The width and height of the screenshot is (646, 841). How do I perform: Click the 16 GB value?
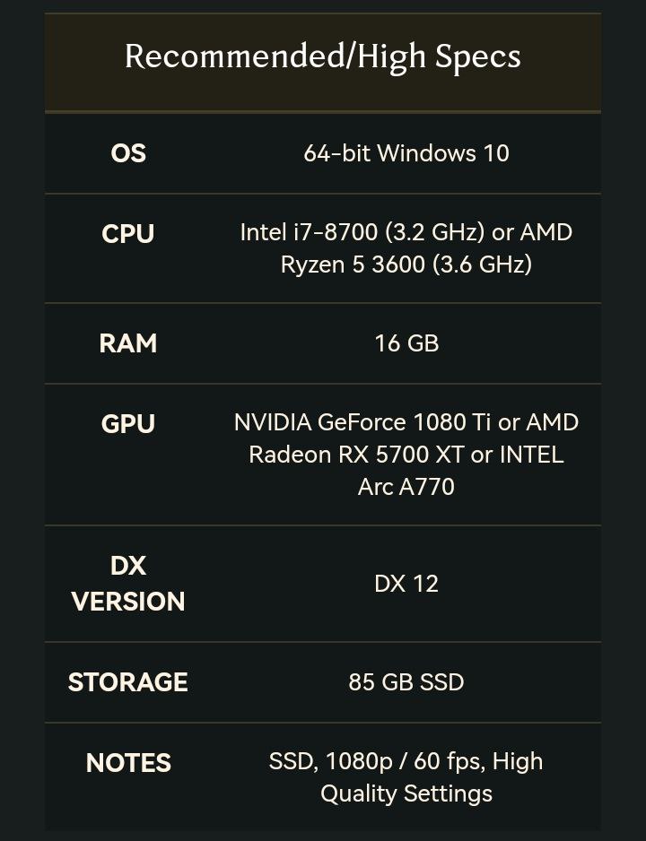406,343
